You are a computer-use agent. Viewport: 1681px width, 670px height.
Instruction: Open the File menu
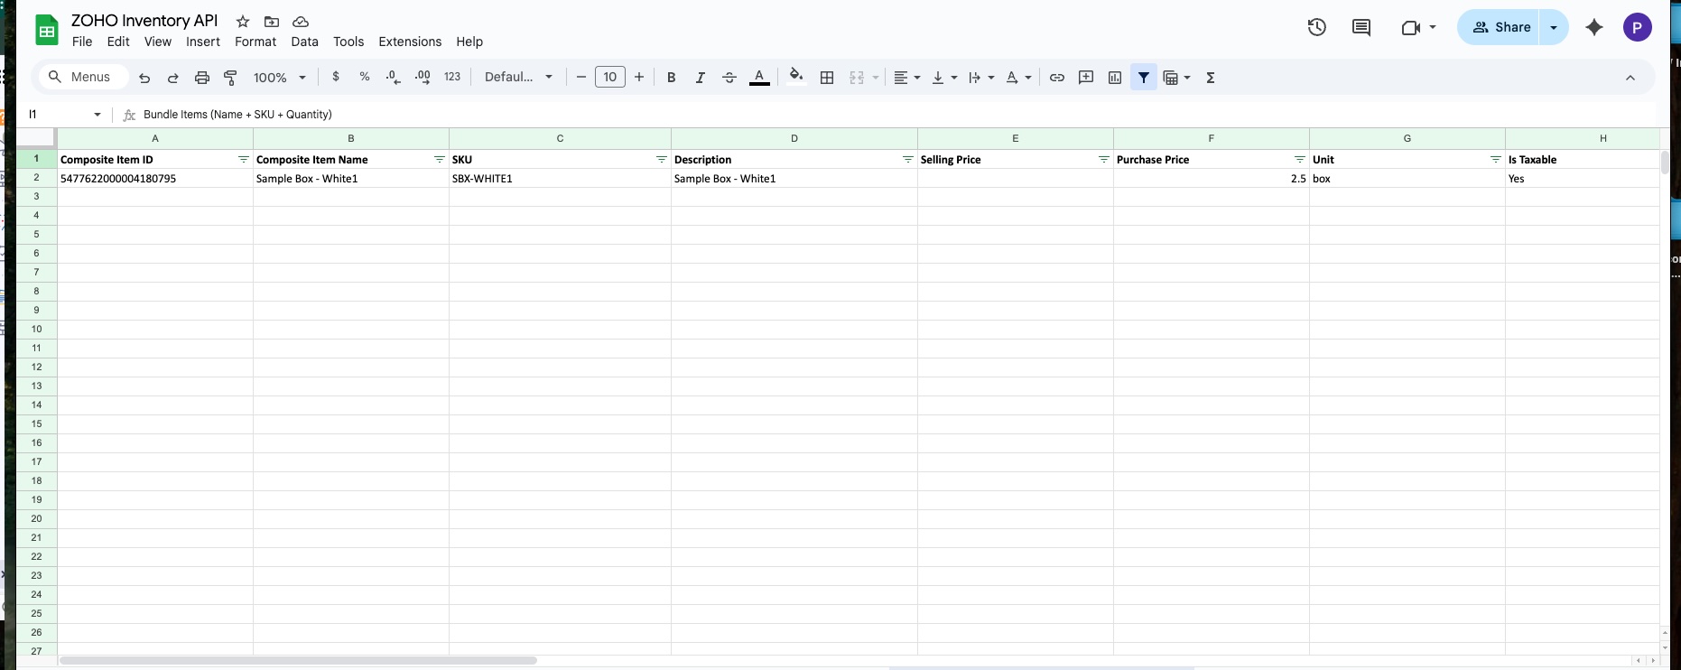82,42
